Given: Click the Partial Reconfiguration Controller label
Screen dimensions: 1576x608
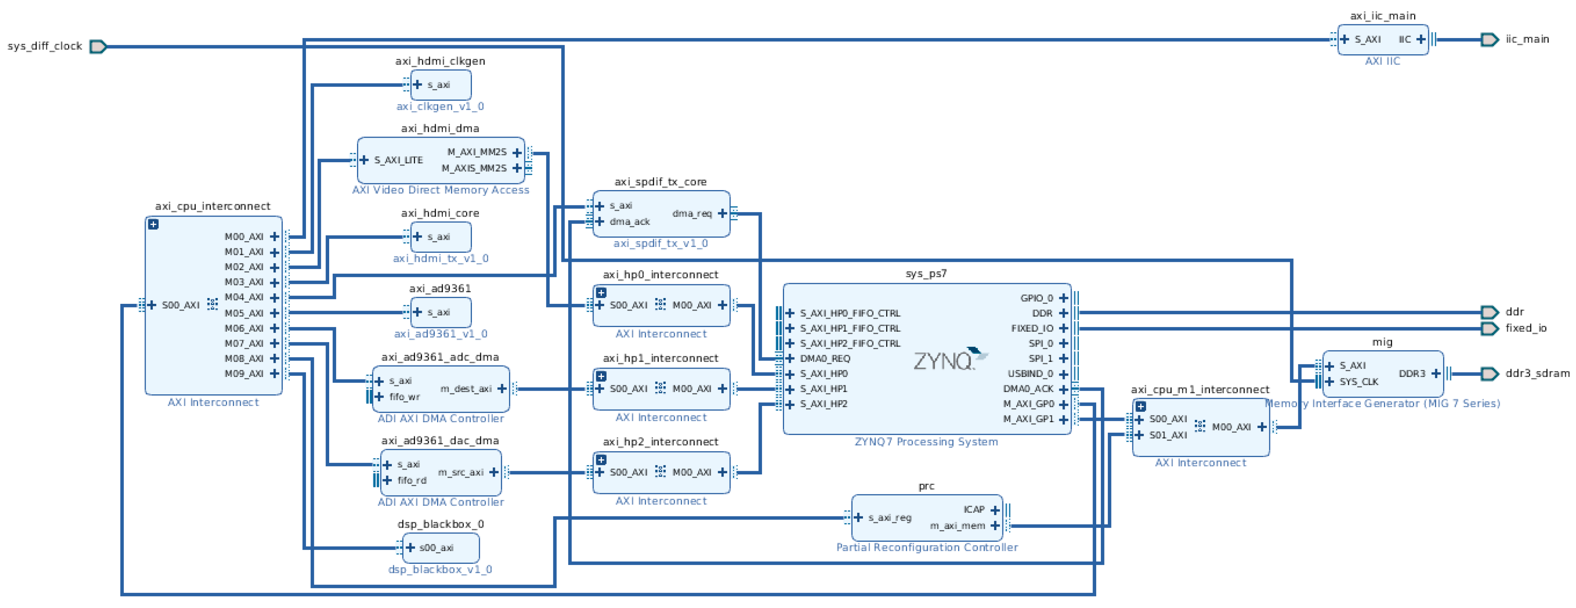Looking at the screenshot, I should [927, 548].
